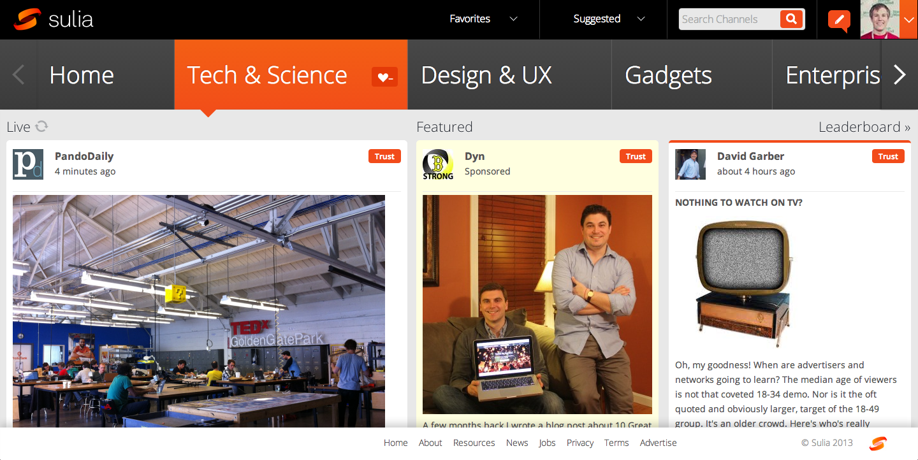Viewport: 918px width, 460px height.
Task: Open the footer Terms link
Action: (x=616, y=443)
